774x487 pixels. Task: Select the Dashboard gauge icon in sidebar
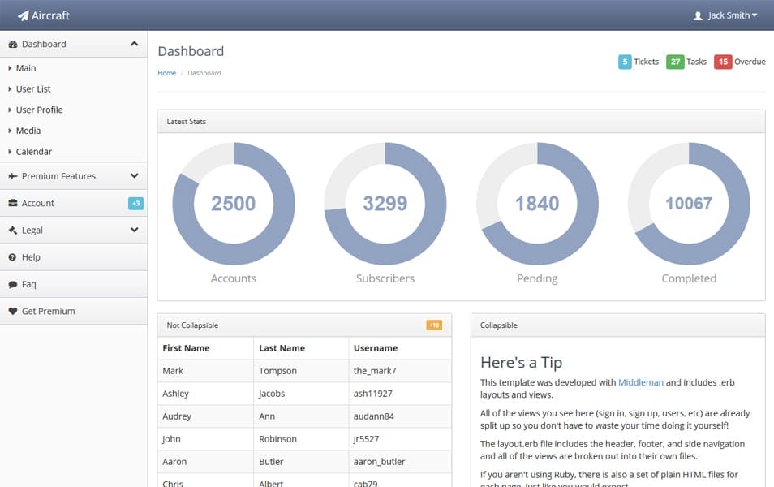(14, 44)
